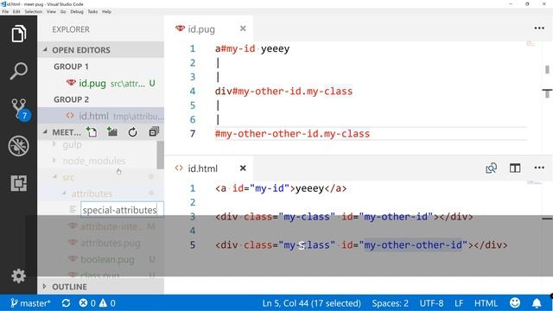Click the special-attributes file name input
553x311 pixels.
pos(122,210)
